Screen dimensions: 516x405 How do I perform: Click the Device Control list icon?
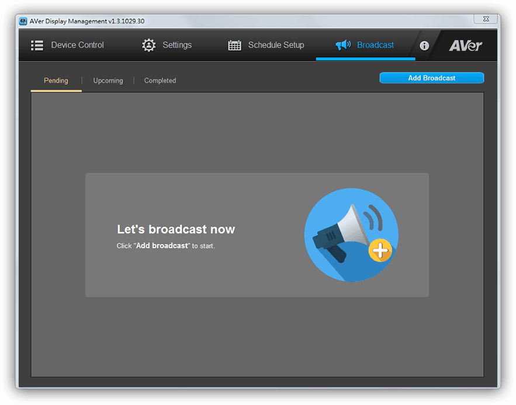coord(37,46)
